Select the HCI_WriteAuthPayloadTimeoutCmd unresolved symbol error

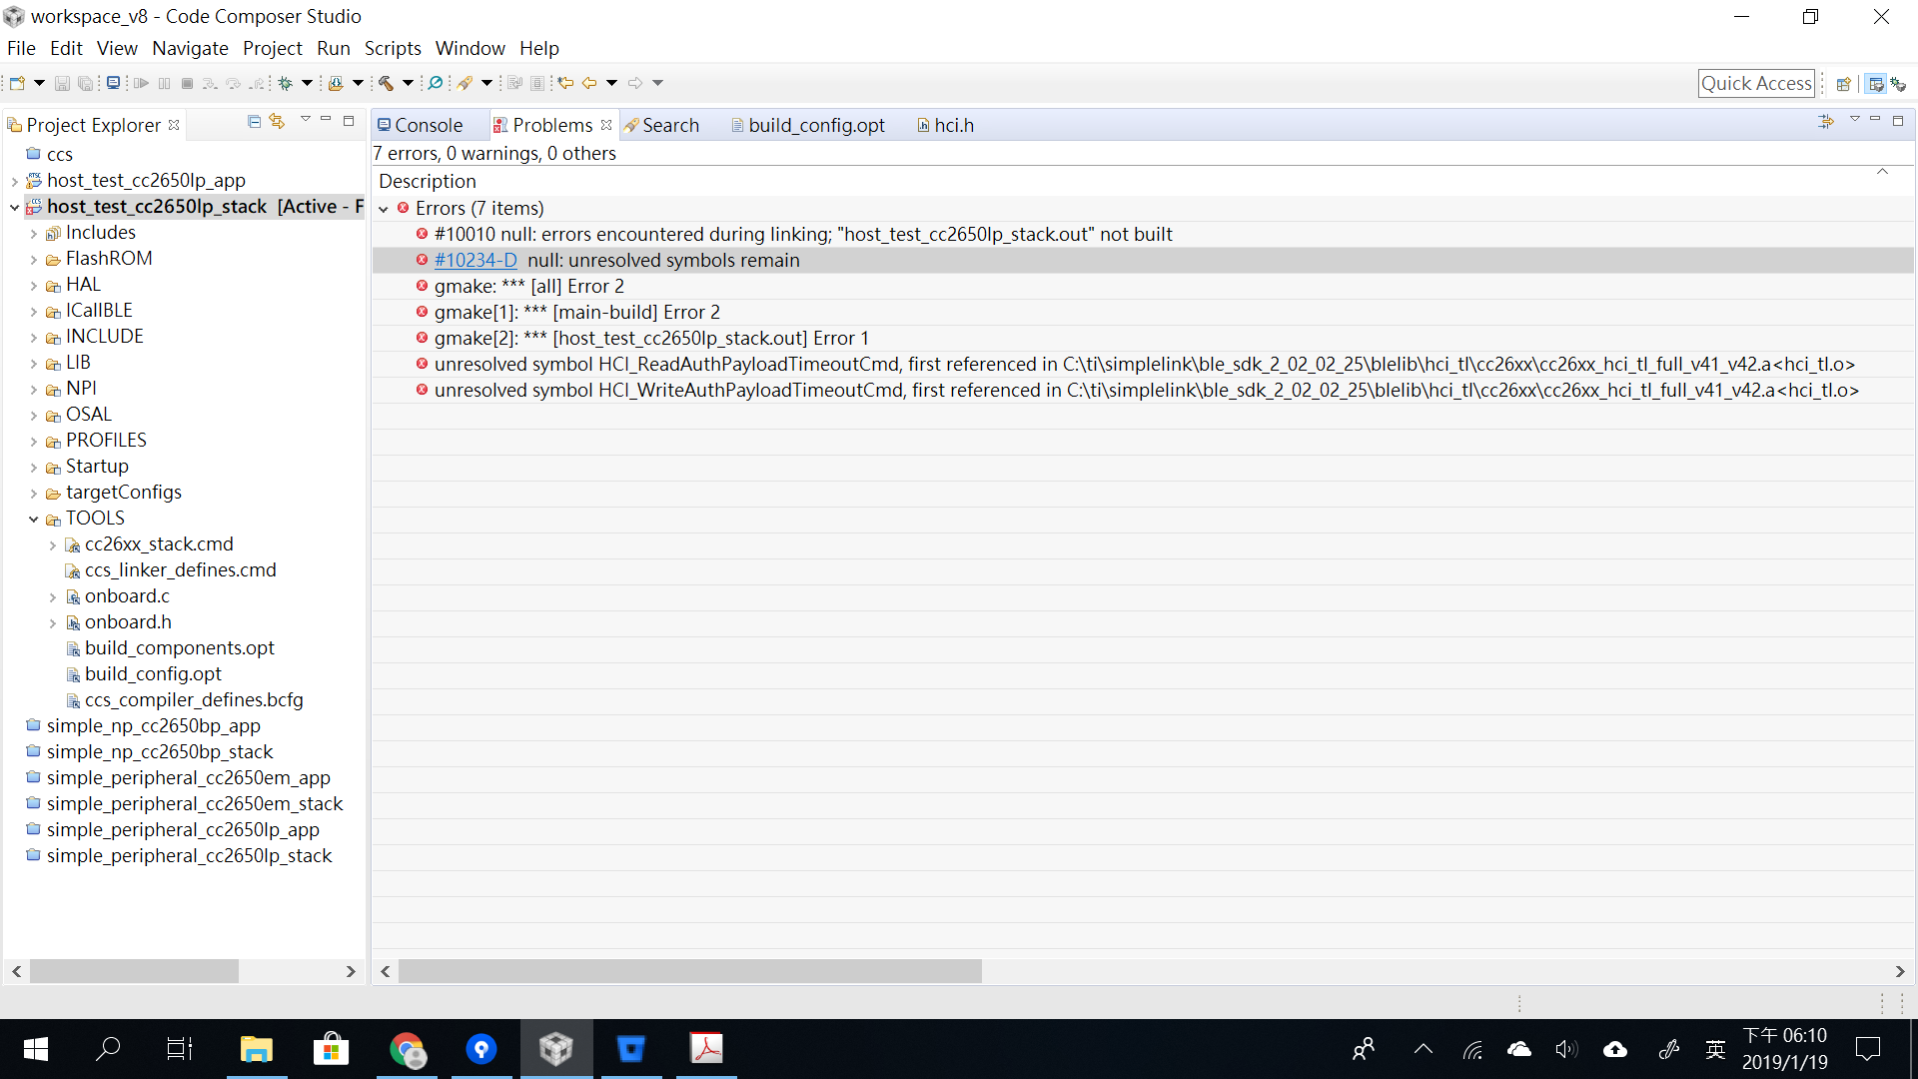point(1143,390)
